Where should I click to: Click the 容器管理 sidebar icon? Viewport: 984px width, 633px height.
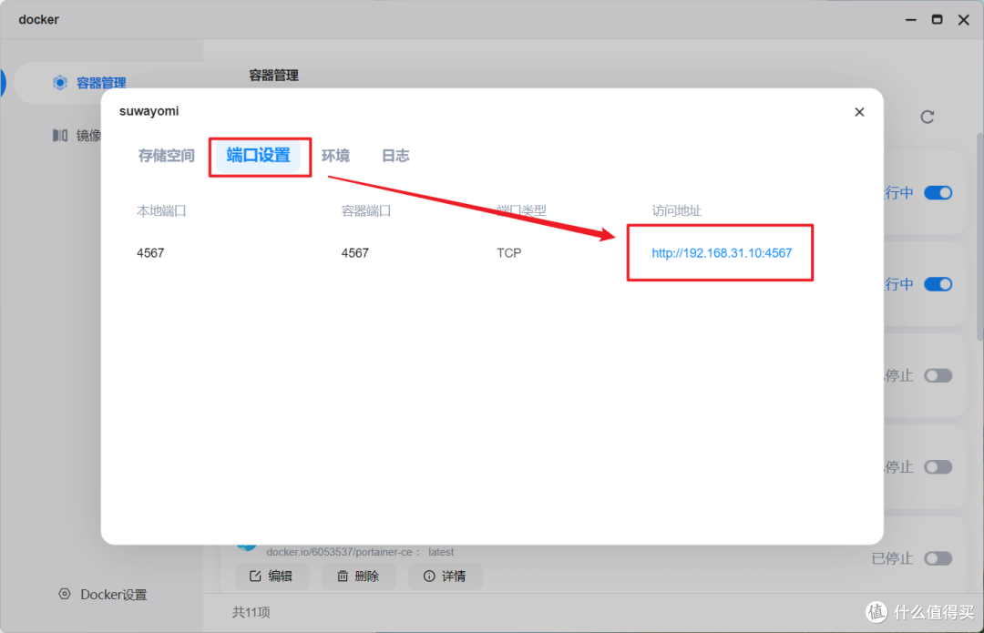click(59, 83)
